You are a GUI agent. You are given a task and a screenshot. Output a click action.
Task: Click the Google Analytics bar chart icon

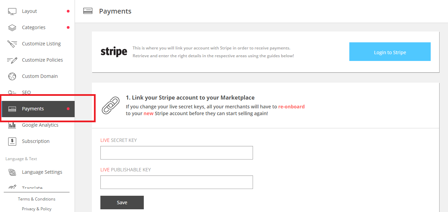(12, 125)
